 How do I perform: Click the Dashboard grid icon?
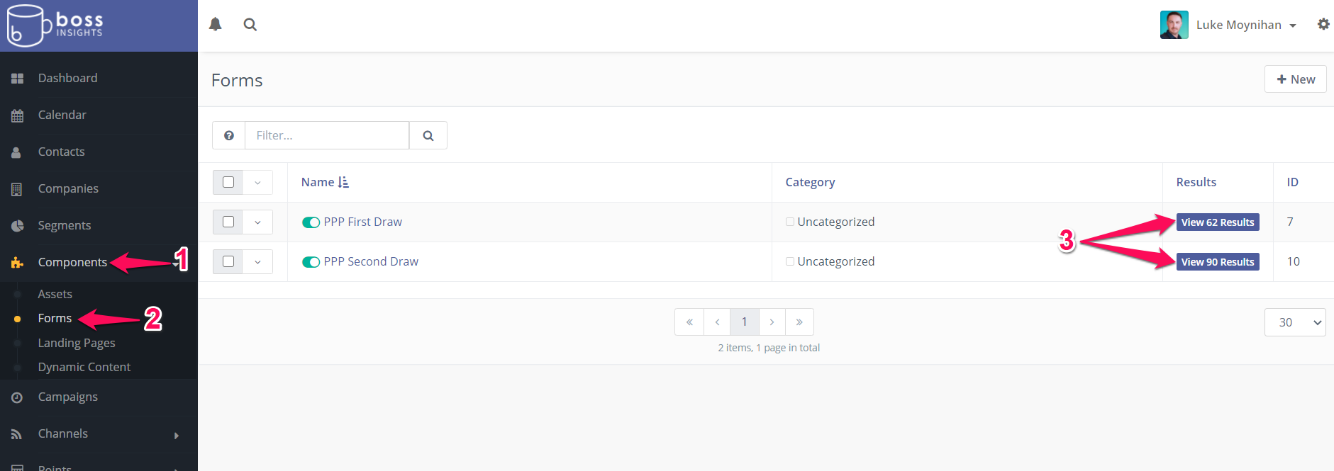click(x=17, y=79)
